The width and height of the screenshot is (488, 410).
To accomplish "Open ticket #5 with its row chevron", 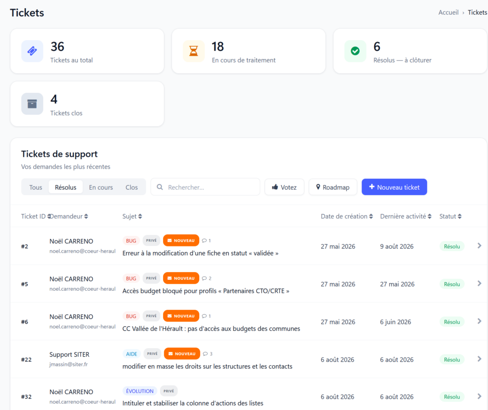I will (479, 284).
